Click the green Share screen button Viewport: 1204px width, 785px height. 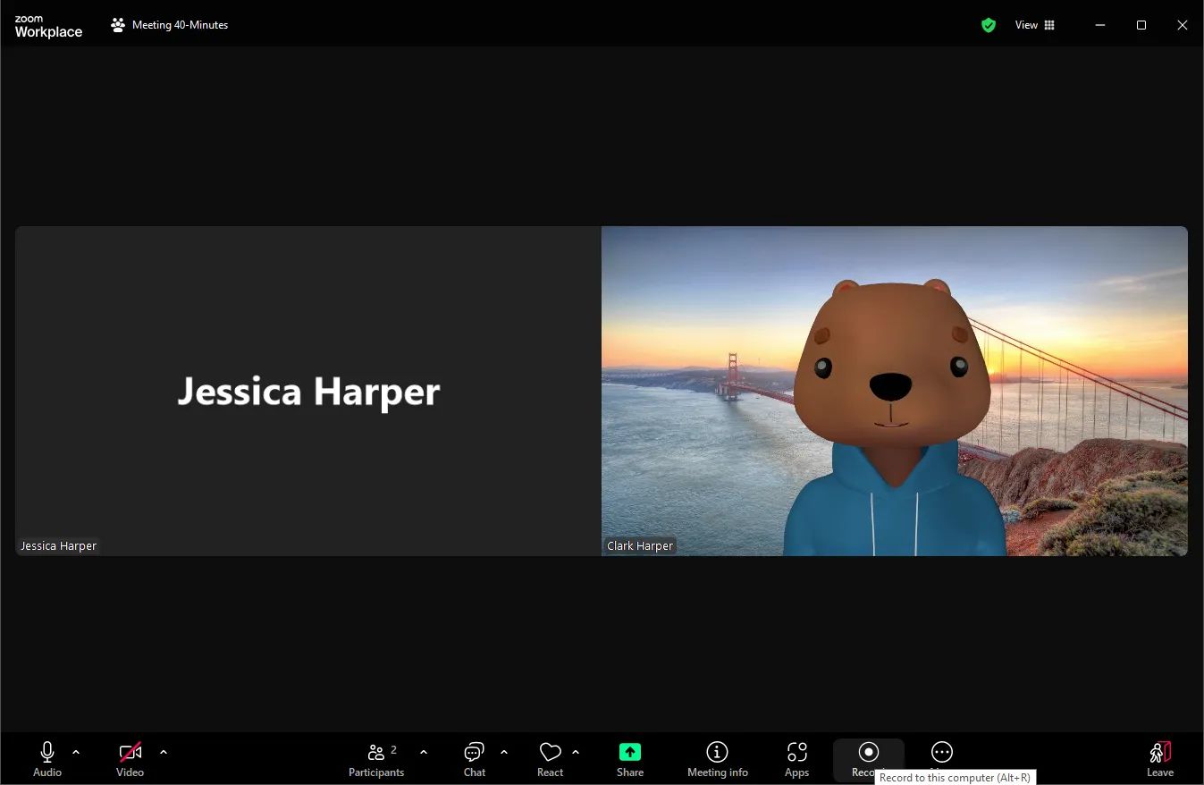tap(630, 759)
